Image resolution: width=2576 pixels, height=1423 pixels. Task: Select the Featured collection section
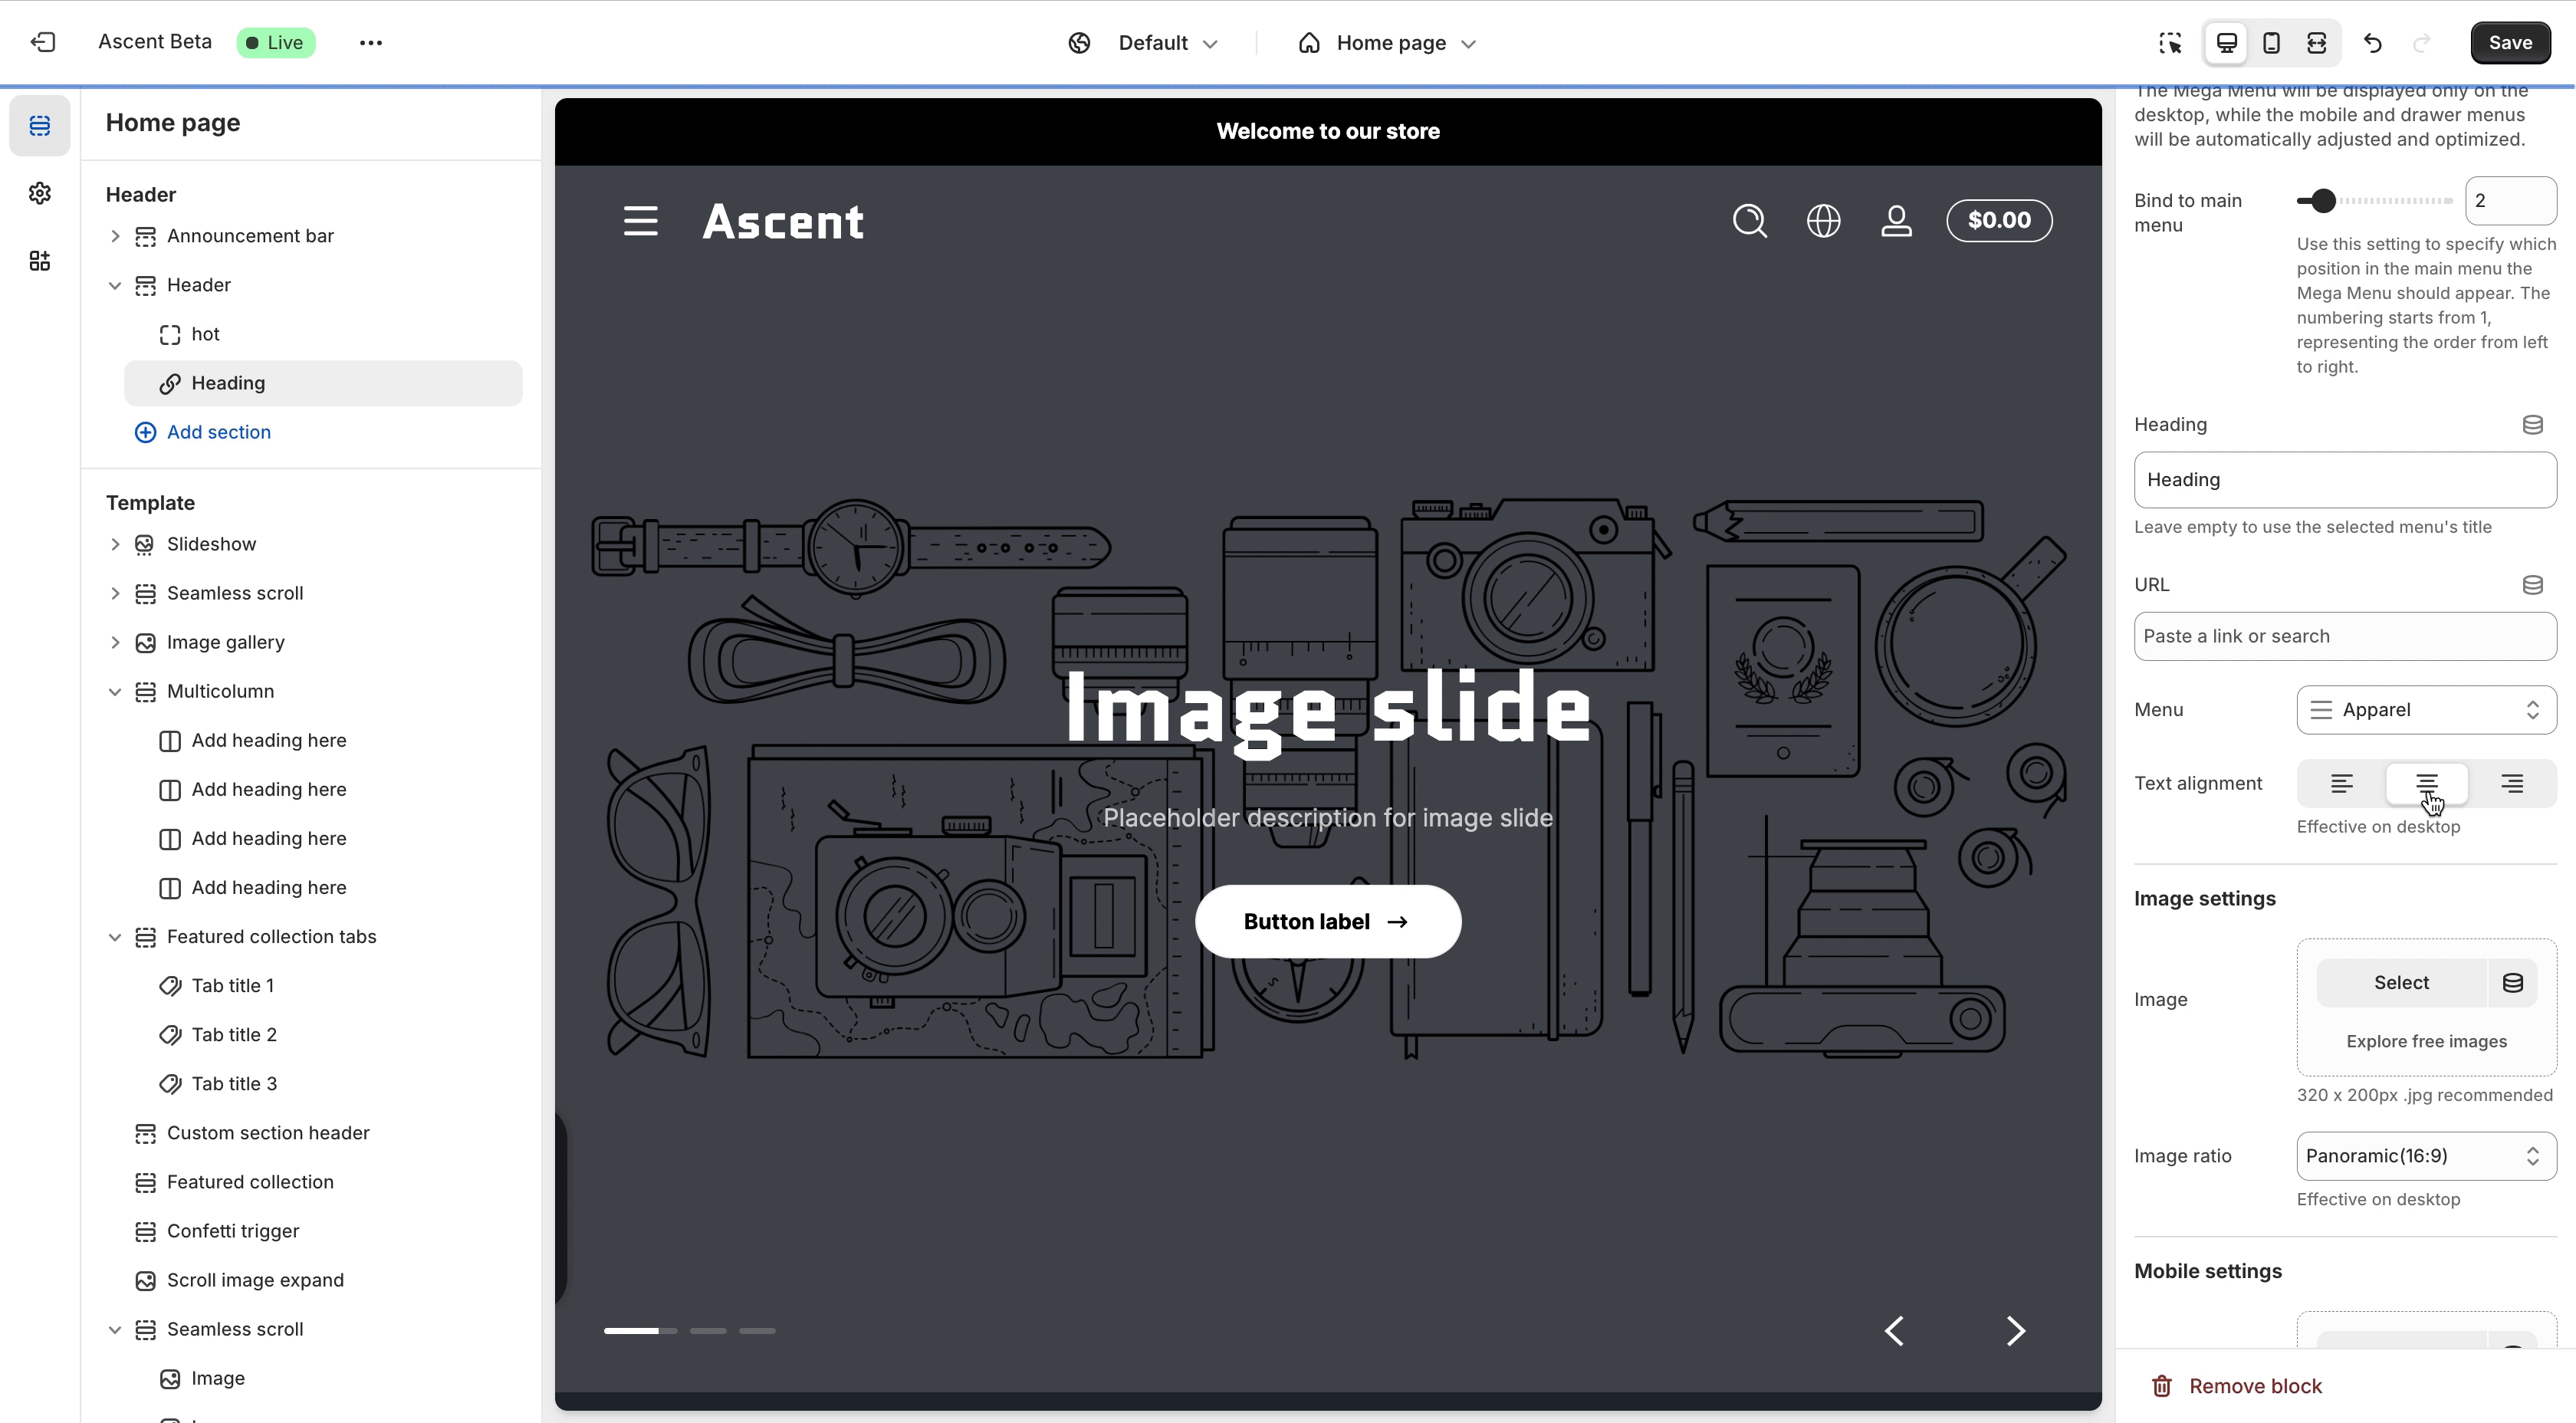click(x=250, y=1182)
